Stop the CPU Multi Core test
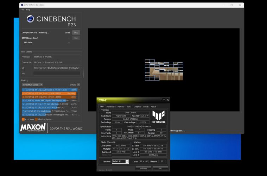 76,32
